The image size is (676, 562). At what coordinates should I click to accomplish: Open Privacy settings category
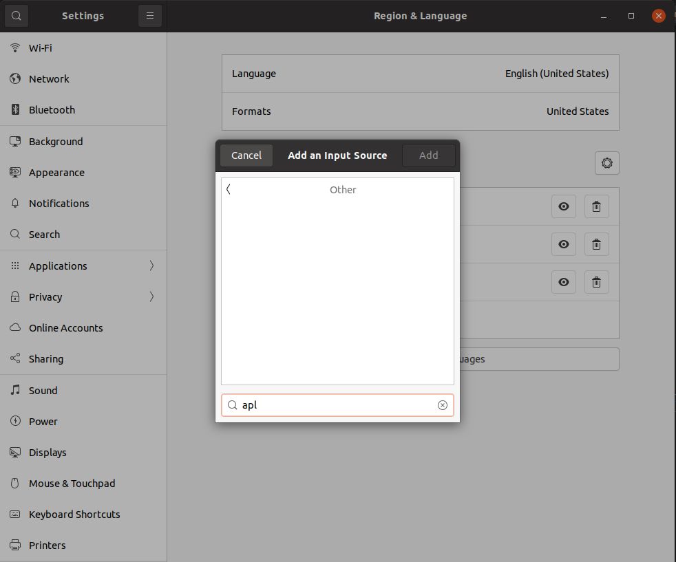tap(83, 297)
